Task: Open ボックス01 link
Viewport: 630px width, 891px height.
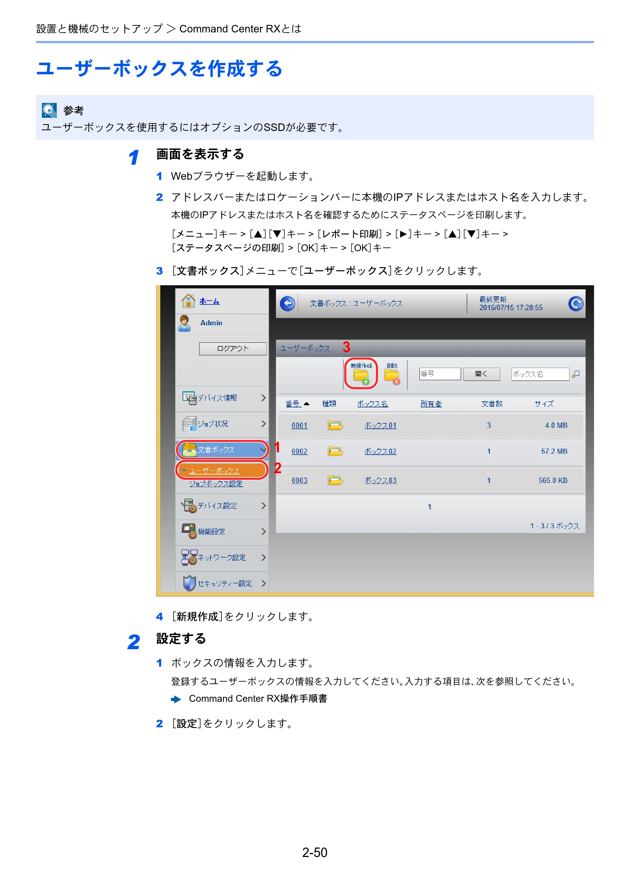Action: [381, 425]
